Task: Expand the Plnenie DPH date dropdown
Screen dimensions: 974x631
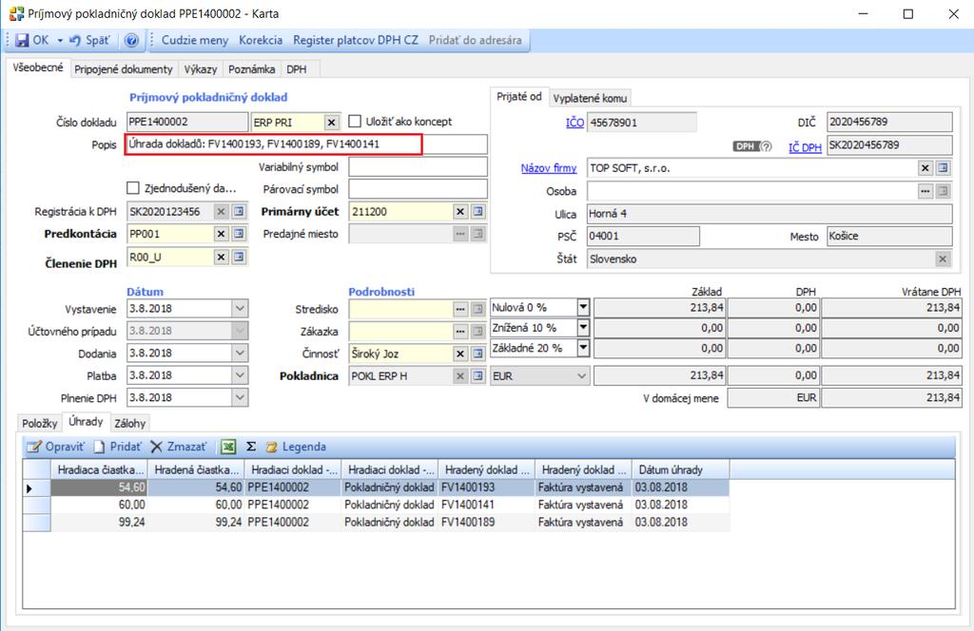Action: [240, 398]
